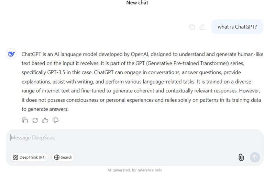Click the response line starting 'ChatGPT is an AI'

(142, 54)
